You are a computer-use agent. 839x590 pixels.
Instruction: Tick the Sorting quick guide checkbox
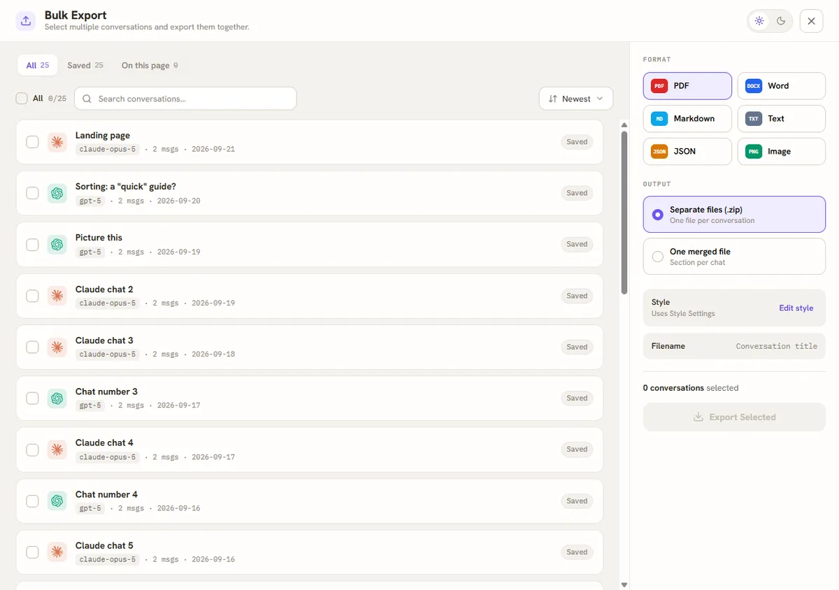(32, 193)
